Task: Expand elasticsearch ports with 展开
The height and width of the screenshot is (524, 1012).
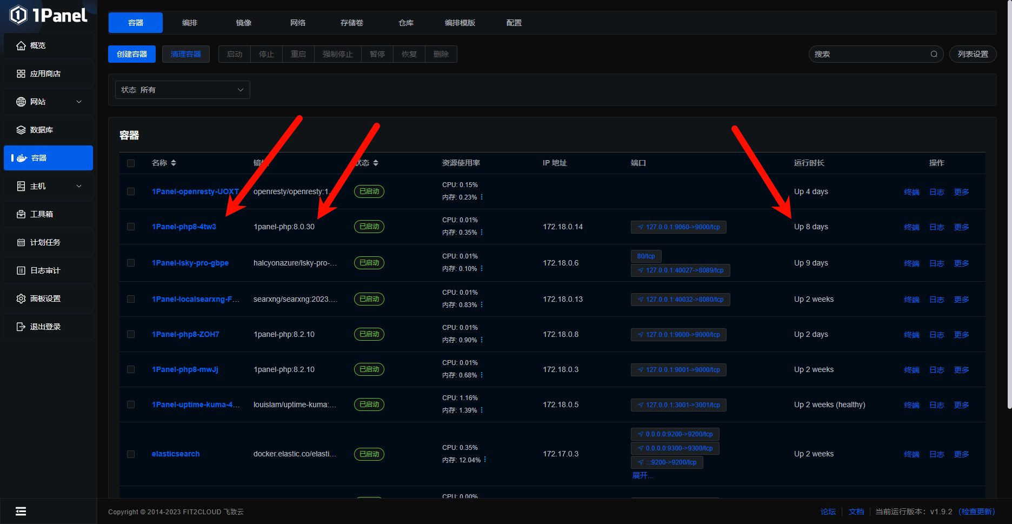Action: click(642, 475)
